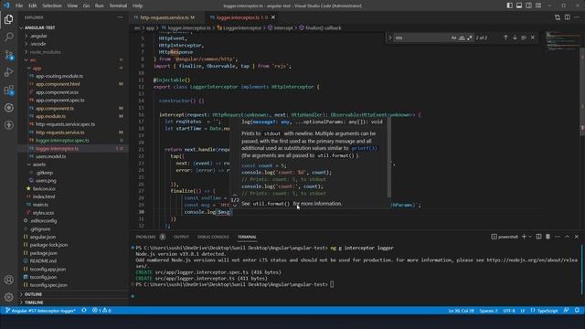585x329 pixels.
Task: Expand the TIMELINE section
Action: pos(34,302)
